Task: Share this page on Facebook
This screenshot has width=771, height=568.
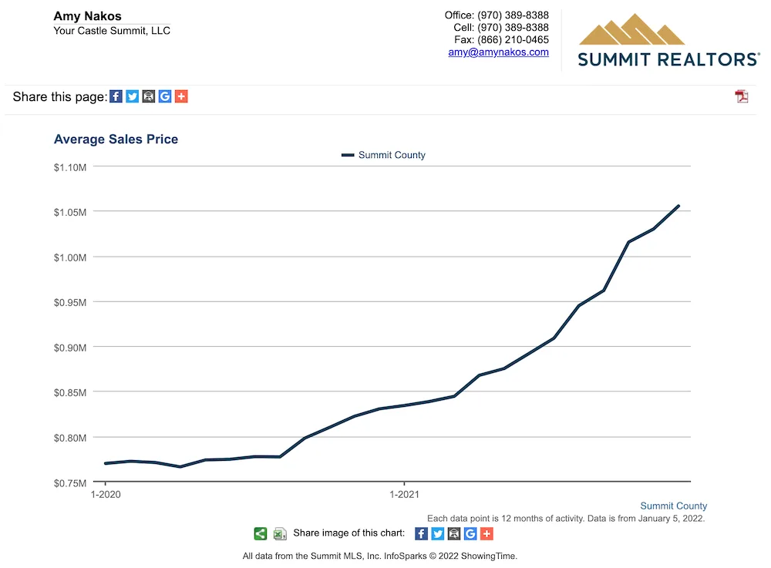Action: tap(116, 96)
